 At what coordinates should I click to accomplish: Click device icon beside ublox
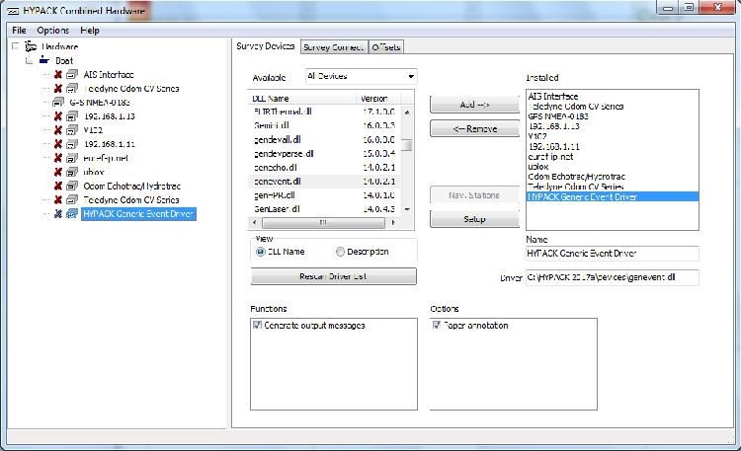[x=72, y=172]
